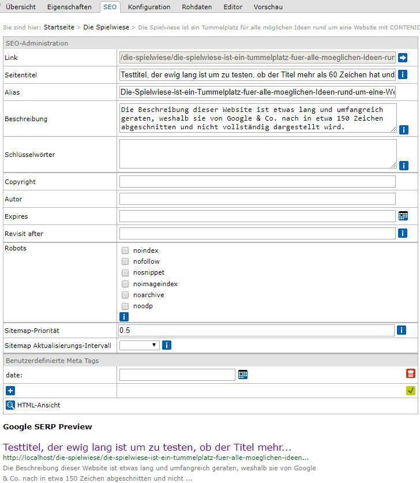Delete the date meta tag with trash icon
The width and height of the screenshot is (420, 483).
[410, 374]
